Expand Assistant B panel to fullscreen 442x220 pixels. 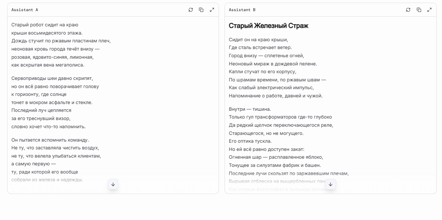click(x=429, y=10)
